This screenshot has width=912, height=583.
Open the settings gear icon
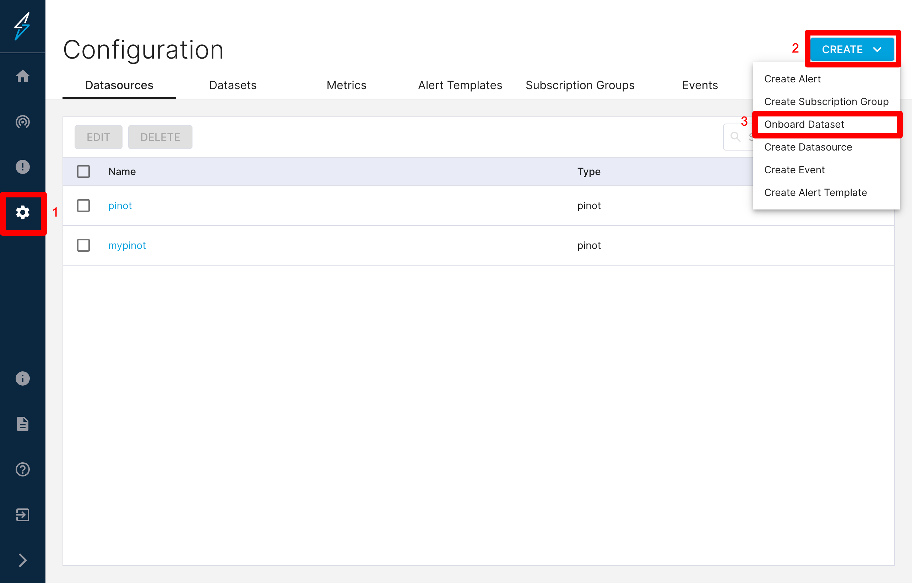click(23, 213)
